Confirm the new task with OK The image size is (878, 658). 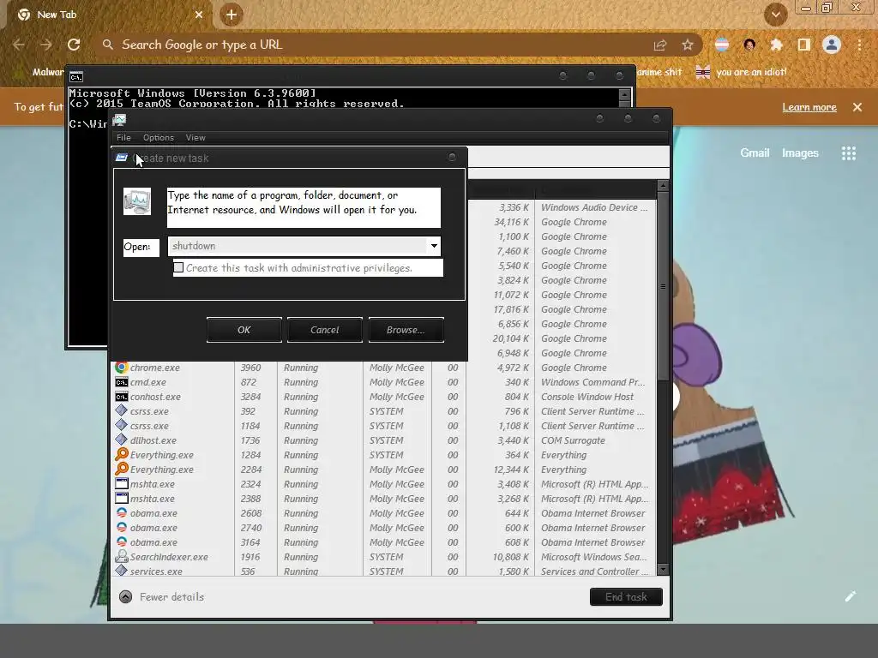pos(244,330)
